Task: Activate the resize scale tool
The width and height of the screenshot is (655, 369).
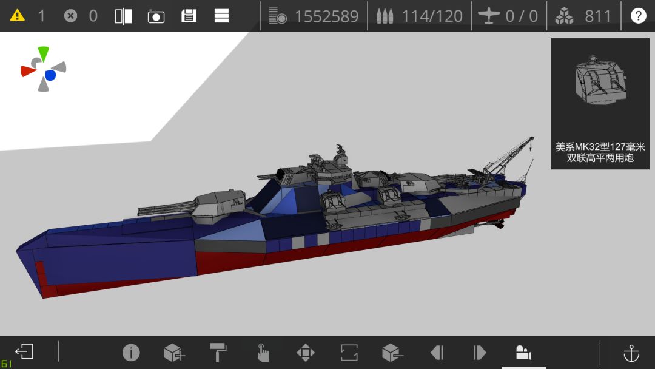Action: click(x=349, y=352)
